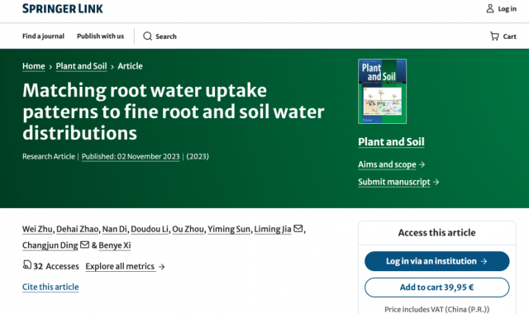Click Add to cart 39,95 € button
This screenshot has height=314, width=529.
(437, 288)
